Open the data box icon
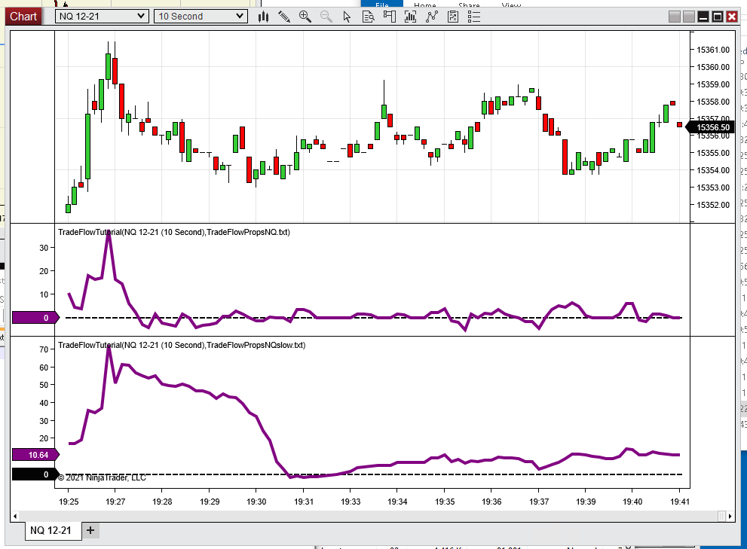This screenshot has height=549, width=747. tap(369, 17)
